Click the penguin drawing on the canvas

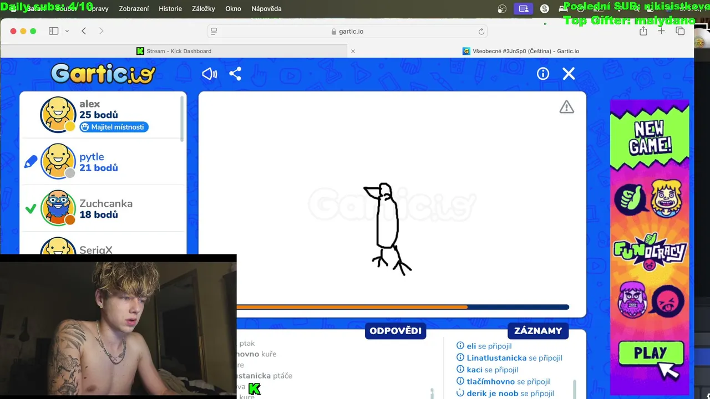pyautogui.click(x=388, y=228)
